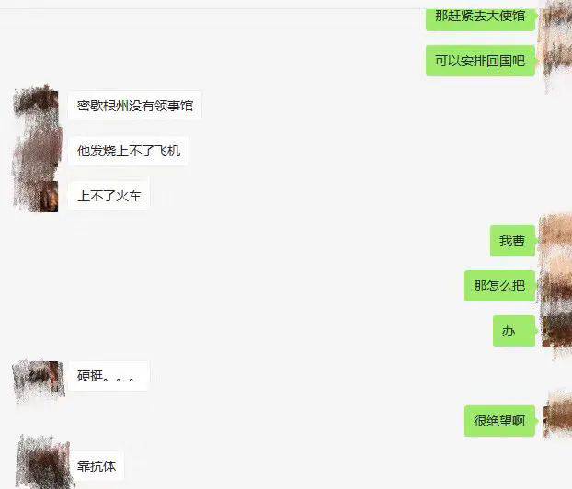Click the last message '靠抗体'

[97, 466]
